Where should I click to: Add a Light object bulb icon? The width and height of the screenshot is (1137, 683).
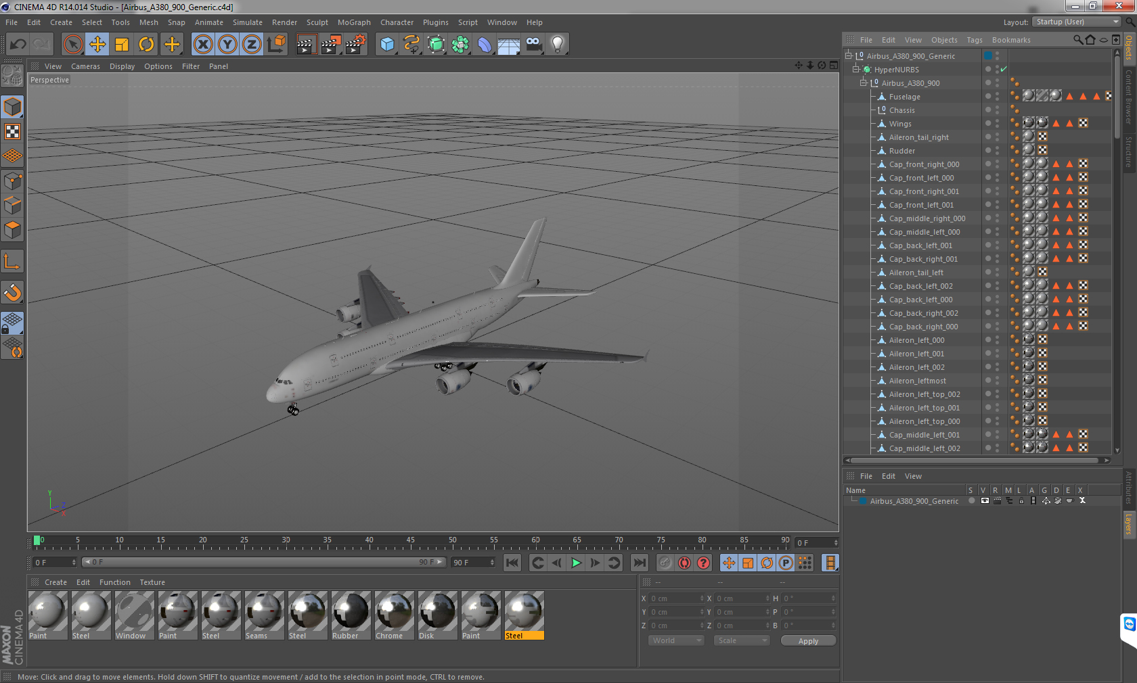[558, 45]
